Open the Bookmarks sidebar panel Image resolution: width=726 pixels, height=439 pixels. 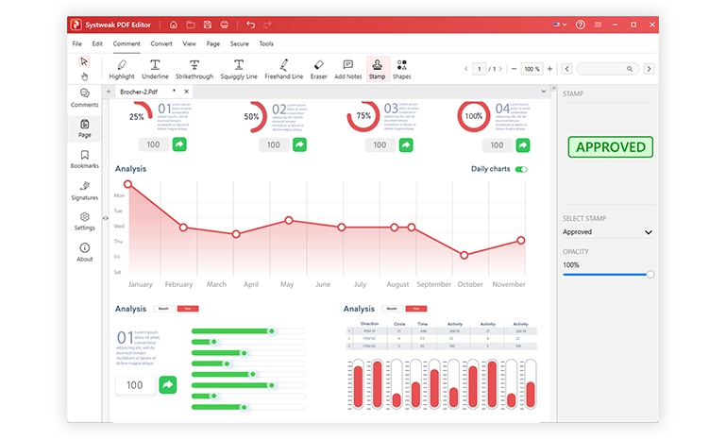coord(85,159)
